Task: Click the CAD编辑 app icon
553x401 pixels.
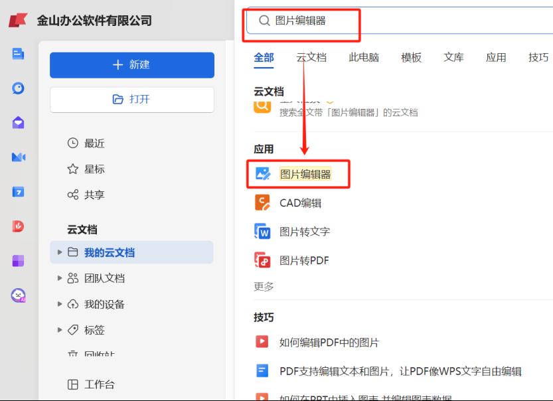Action: coord(262,202)
